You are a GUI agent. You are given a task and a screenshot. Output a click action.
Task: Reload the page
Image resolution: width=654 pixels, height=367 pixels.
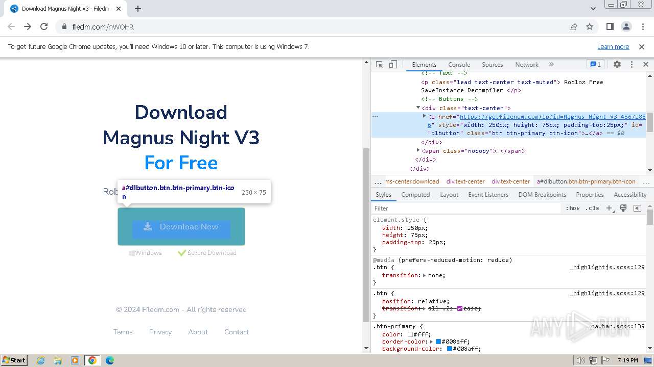coord(44,27)
